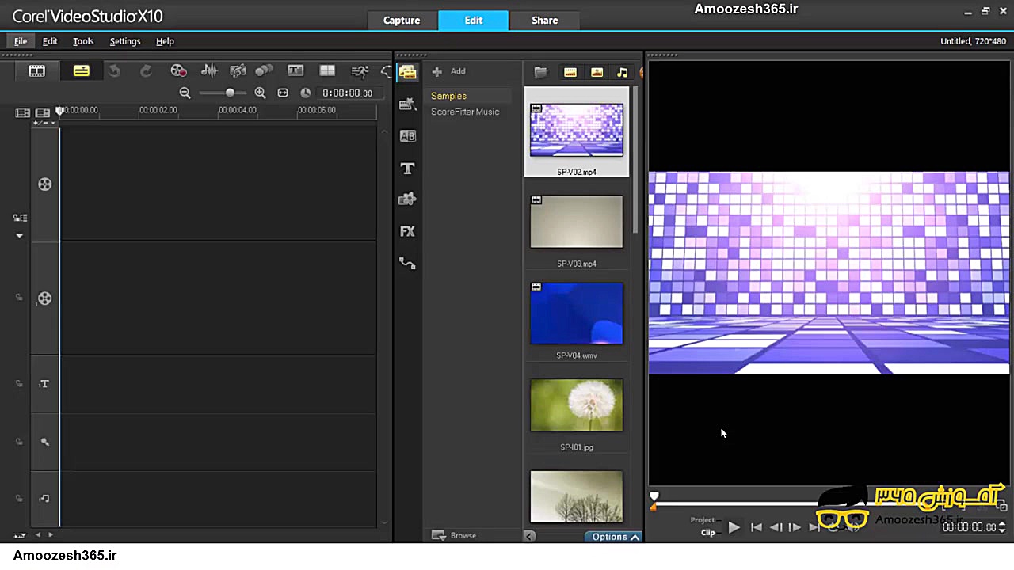Select Clip playback mode
1014x570 pixels.
pos(707,533)
